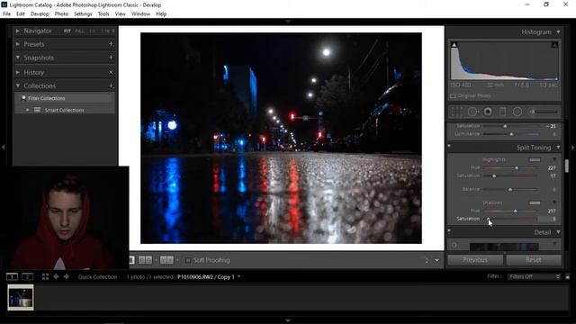Expand the History panel
This screenshot has height=324, width=576.
point(17,72)
